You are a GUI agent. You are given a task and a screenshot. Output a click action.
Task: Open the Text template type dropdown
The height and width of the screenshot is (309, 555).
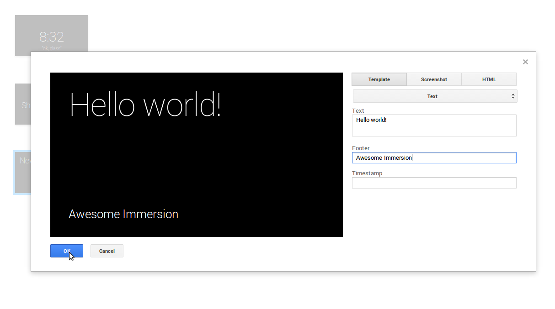pos(432,96)
